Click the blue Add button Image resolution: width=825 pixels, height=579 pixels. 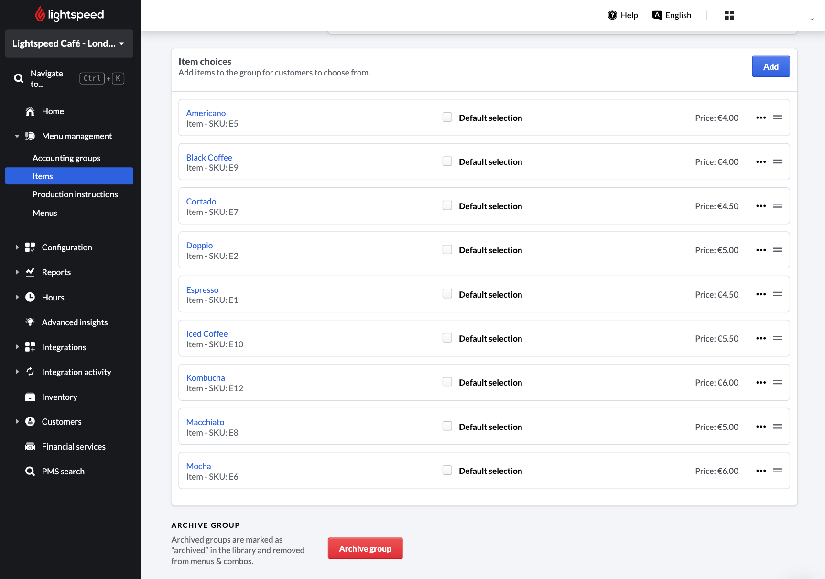[x=771, y=66]
